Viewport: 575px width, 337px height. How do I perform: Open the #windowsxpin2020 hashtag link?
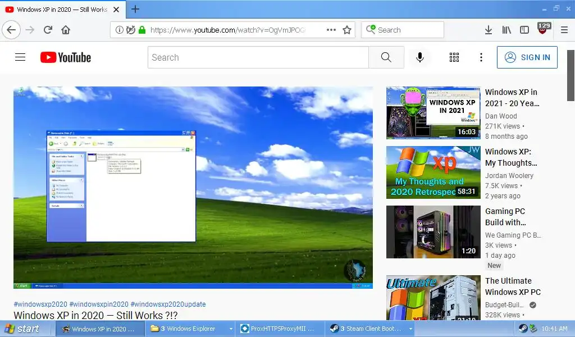tap(99, 304)
